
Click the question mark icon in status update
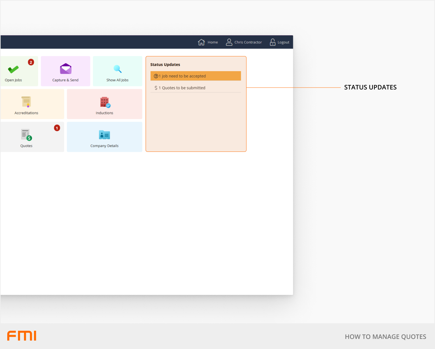tap(156, 76)
